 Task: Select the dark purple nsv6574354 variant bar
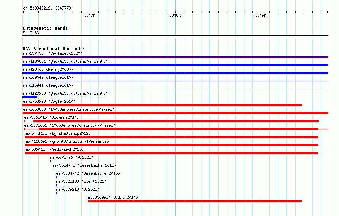(175, 57)
